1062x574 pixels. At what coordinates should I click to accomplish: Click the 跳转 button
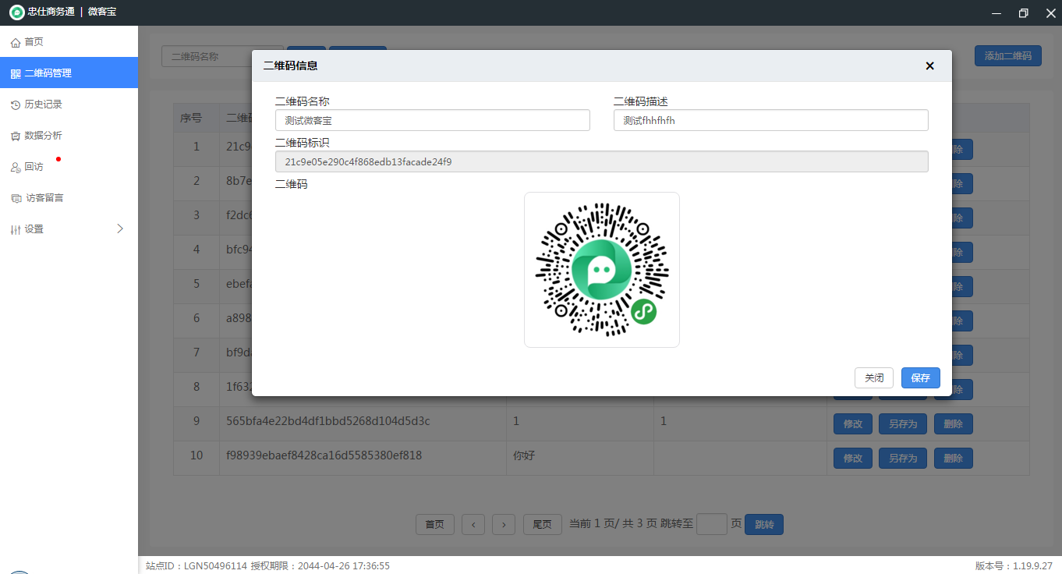coord(764,525)
